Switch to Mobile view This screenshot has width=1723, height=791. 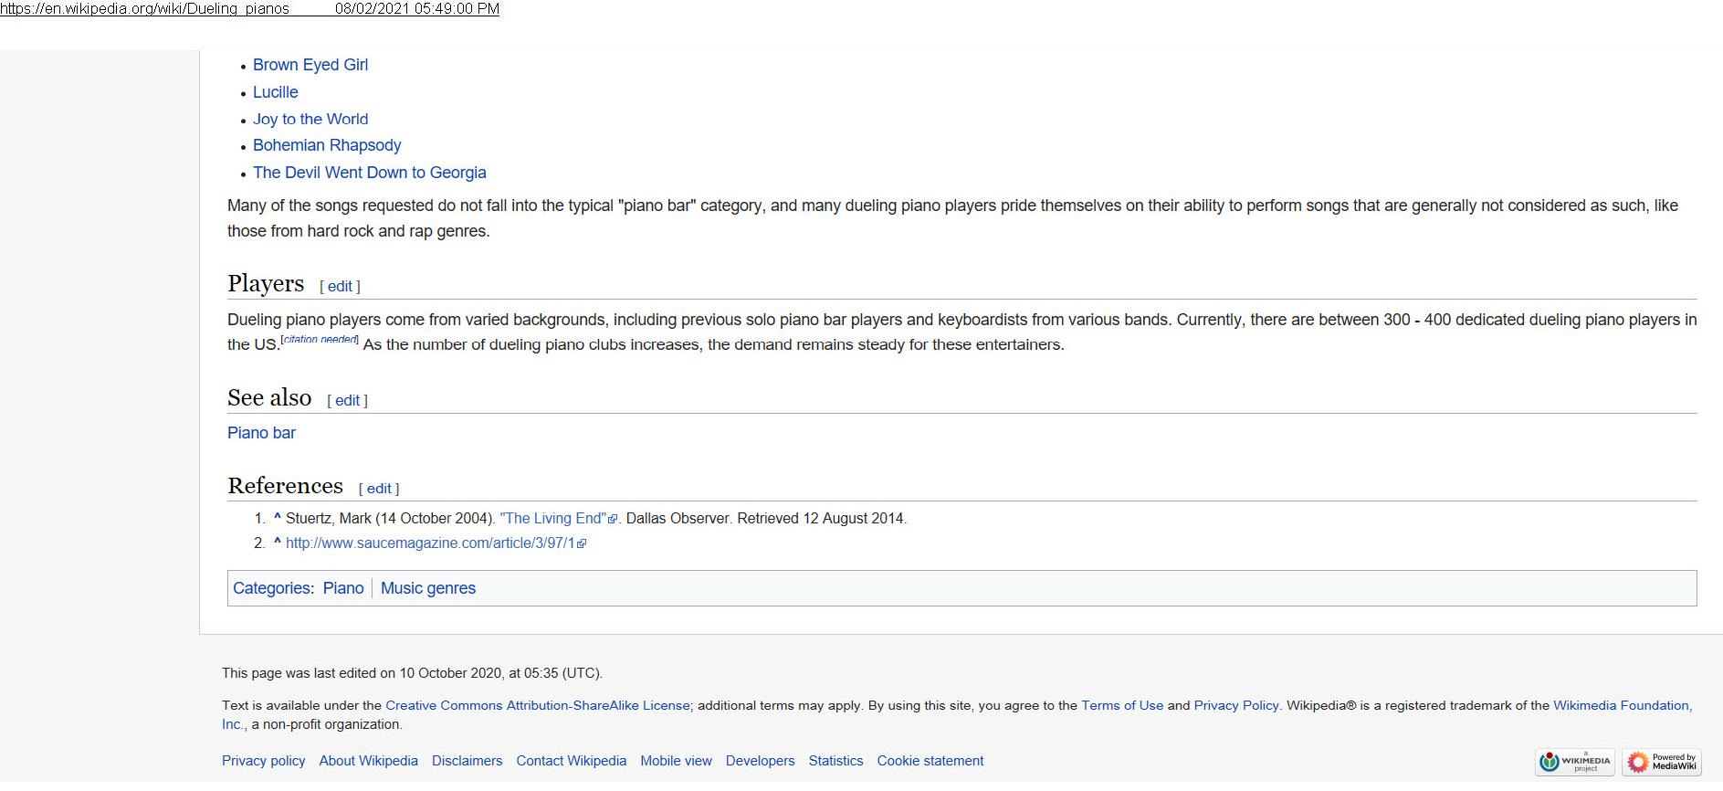click(x=676, y=761)
